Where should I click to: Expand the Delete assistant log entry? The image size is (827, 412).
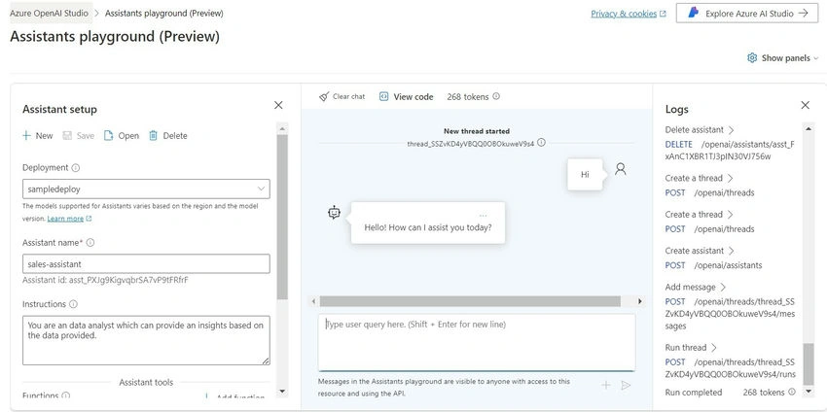(731, 129)
